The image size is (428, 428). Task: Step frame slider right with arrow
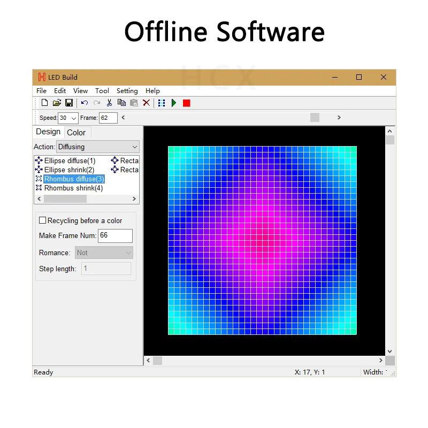(339, 118)
